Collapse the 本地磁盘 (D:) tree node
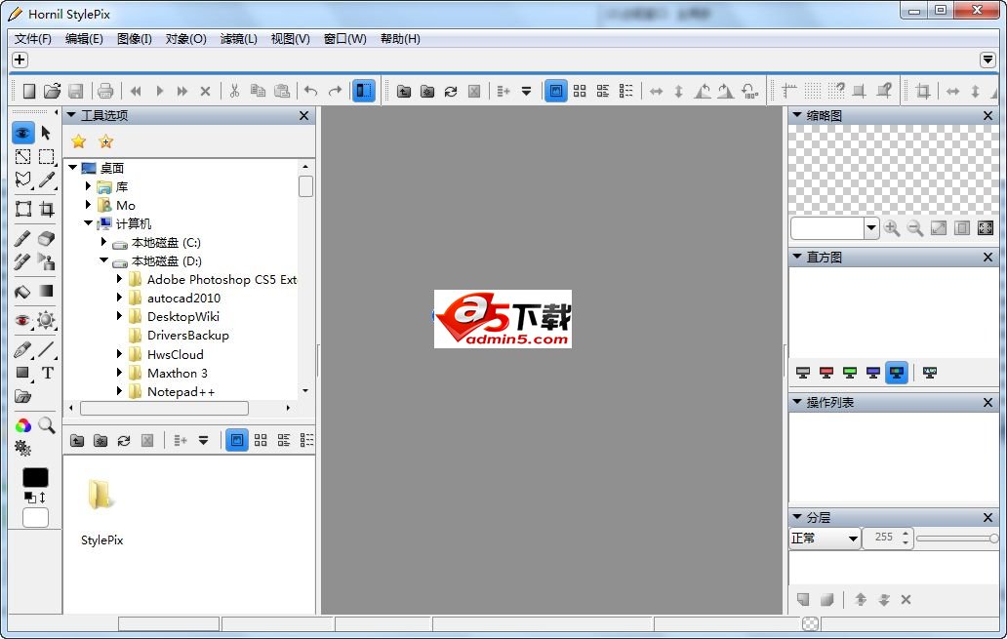Screen dimensions: 1007x639 click(104, 260)
